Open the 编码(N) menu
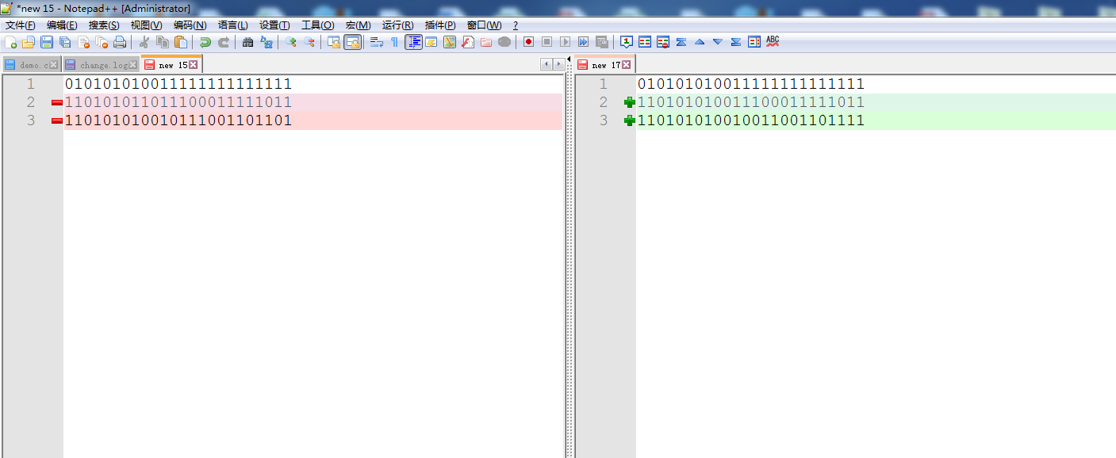Screen dimensions: 1116x458 click(x=190, y=25)
